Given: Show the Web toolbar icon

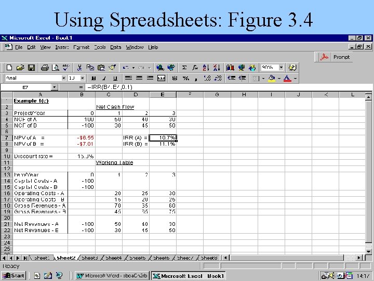Looking at the screenshot, I should click(x=171, y=68).
